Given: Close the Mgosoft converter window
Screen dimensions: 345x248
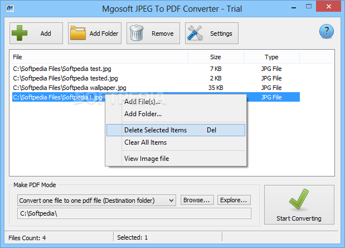Looking at the screenshot, I should click(329, 6).
